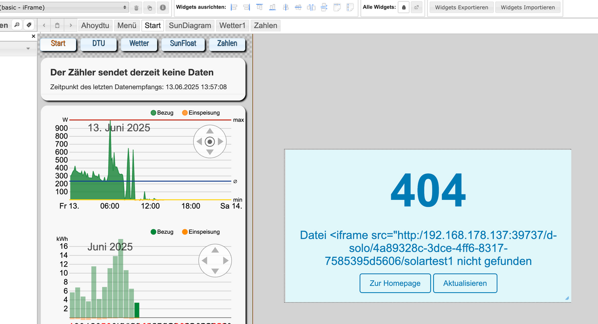Close the left side panel with X

(33, 37)
